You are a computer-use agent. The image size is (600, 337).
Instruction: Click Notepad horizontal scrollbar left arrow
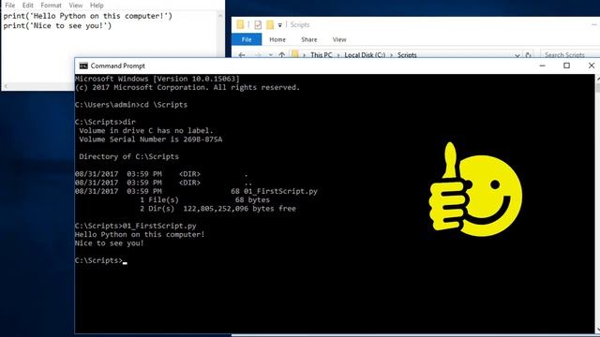[6, 86]
